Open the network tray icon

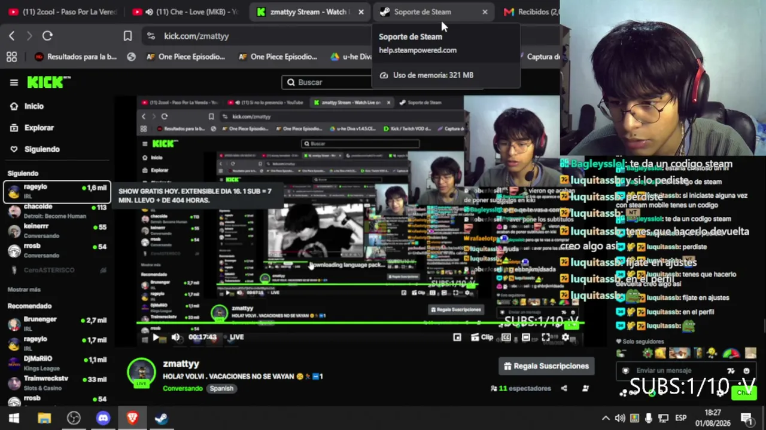(x=663, y=418)
